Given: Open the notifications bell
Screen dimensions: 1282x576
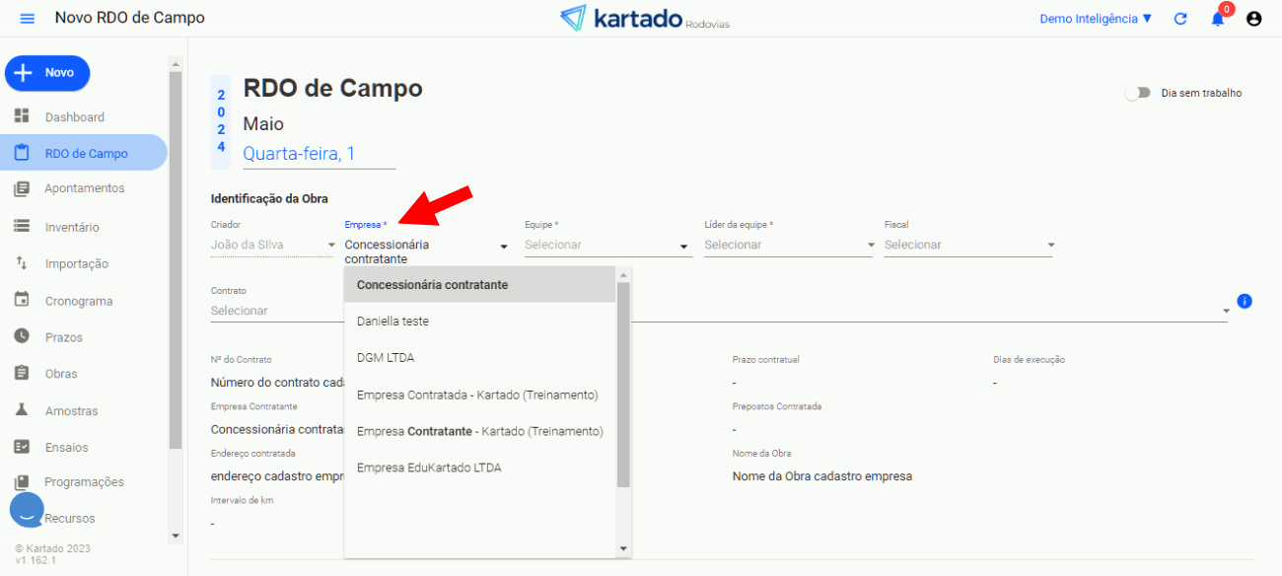Looking at the screenshot, I should click(1218, 19).
